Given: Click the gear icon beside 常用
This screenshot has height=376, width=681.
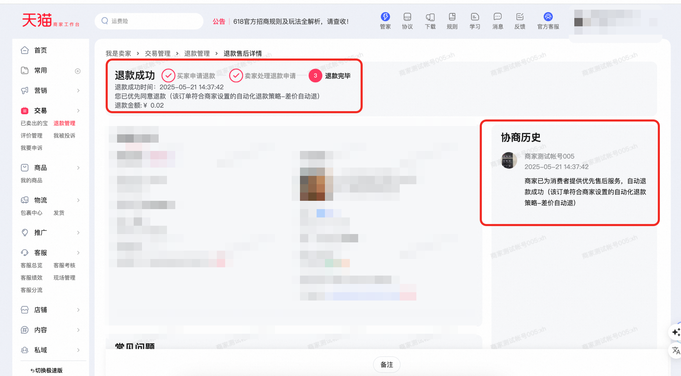Looking at the screenshot, I should [x=78, y=71].
